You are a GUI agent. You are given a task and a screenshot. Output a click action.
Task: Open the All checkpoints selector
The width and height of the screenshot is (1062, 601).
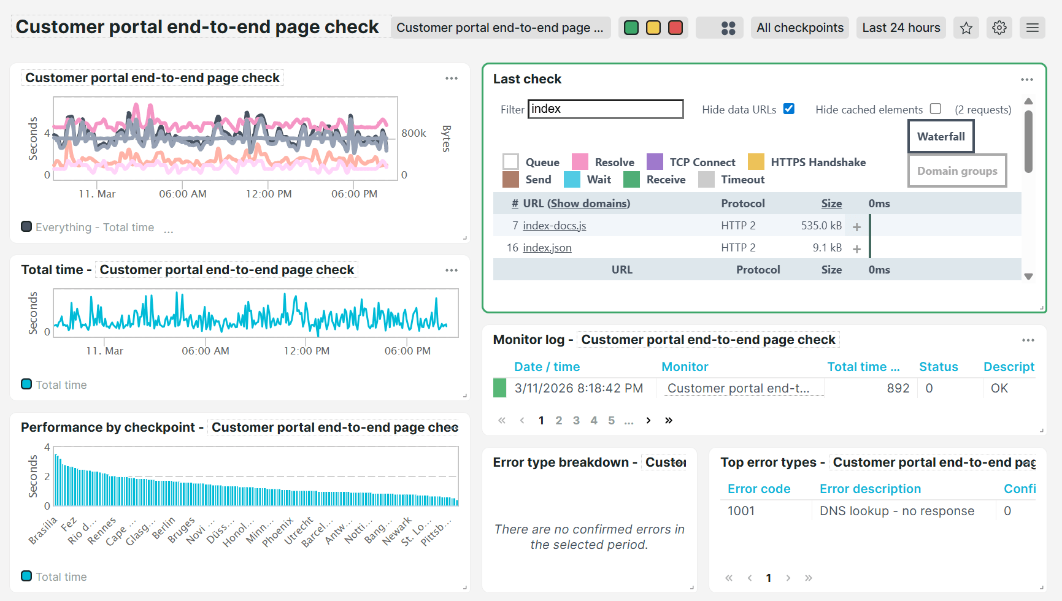pos(799,27)
